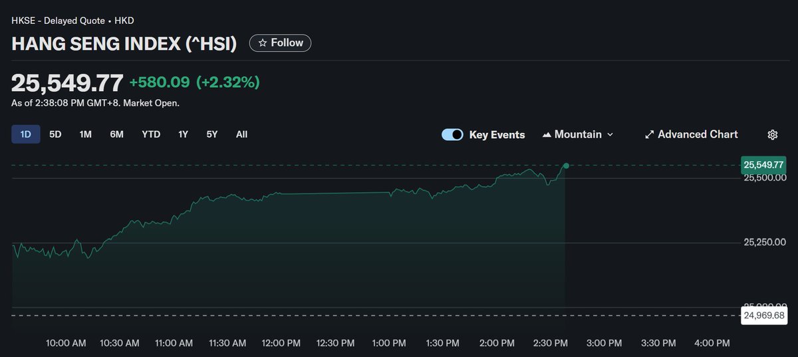
Task: Click the 24,969.68 previous close label
Action: (763, 315)
